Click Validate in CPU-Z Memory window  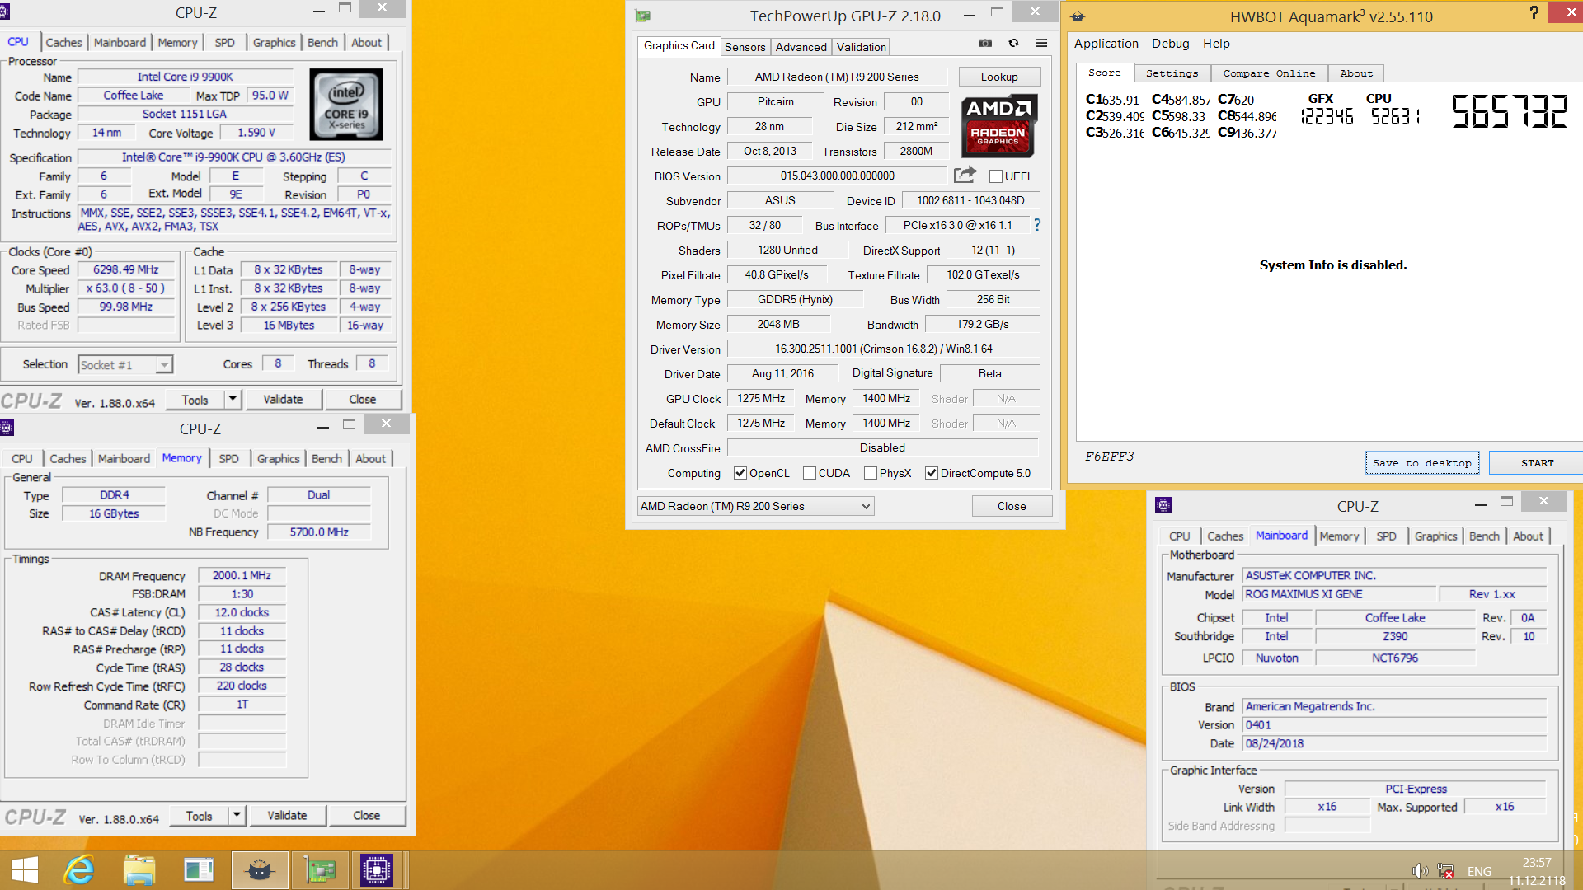coord(287,816)
